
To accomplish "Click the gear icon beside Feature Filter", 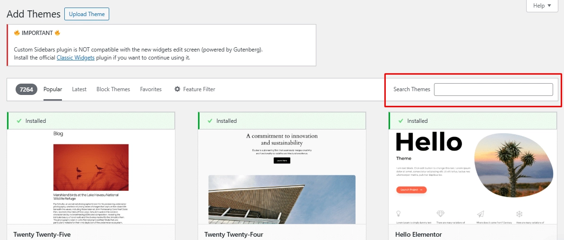I will [x=177, y=89].
